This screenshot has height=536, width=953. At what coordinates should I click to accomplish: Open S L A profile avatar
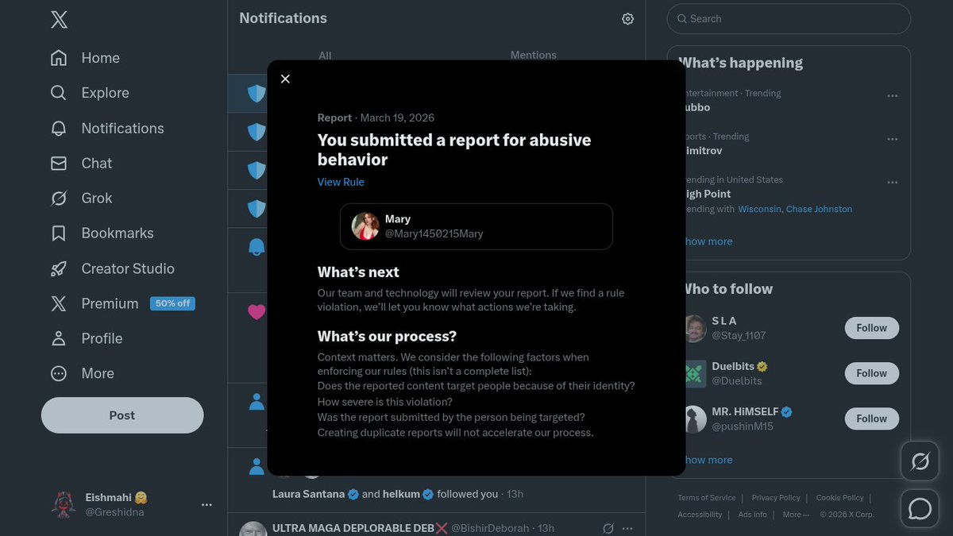695,328
